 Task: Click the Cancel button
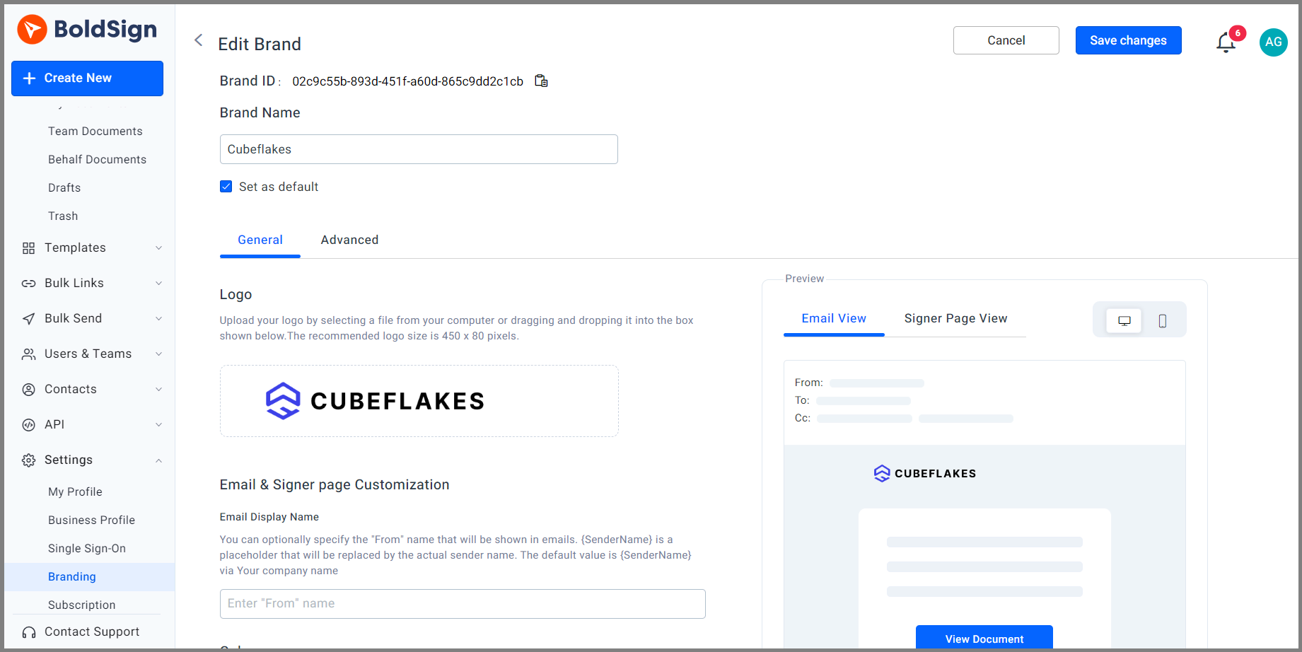pos(1006,40)
